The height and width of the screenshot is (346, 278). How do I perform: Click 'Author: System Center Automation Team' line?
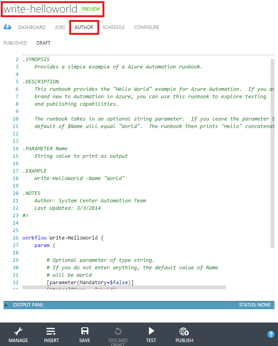[x=90, y=200]
